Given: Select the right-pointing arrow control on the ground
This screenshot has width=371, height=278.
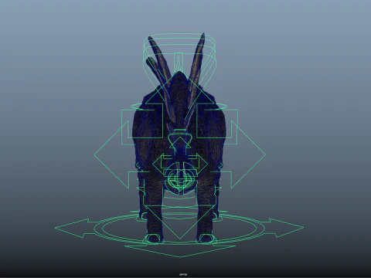Looking at the screenshot, I should (284, 228).
